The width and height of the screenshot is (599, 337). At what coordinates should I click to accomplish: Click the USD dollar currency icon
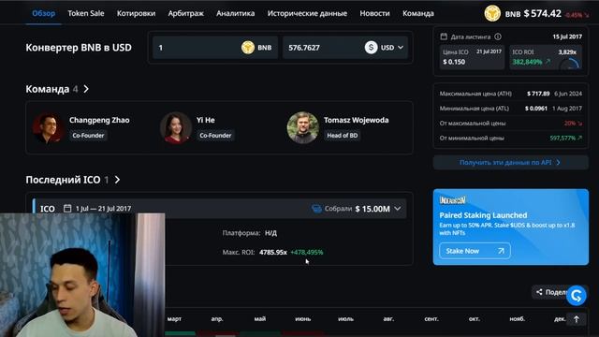(x=371, y=48)
